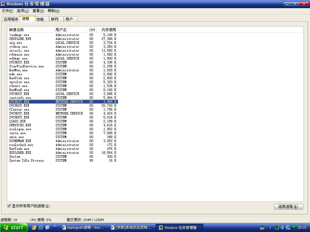
Task: Sort by 映像名称 column header
Action: pyautogui.click(x=31, y=30)
